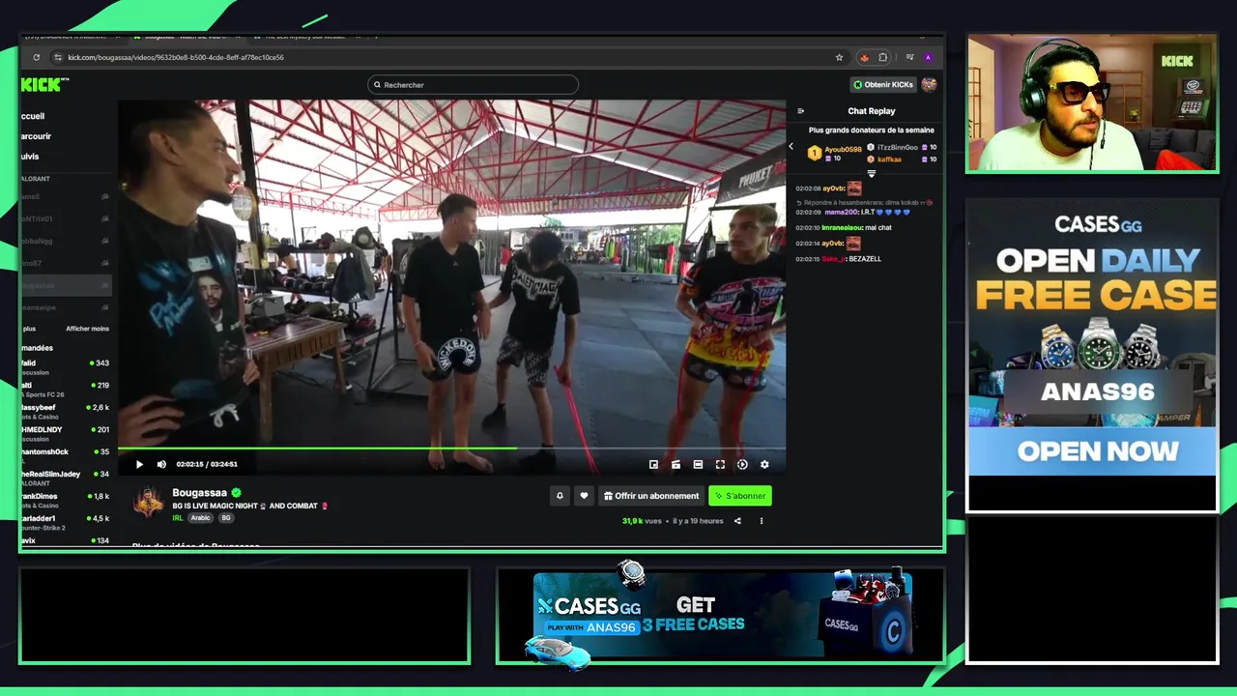This screenshot has width=1237, height=696.
Task: Click the kaffkaa donor name
Action: pyautogui.click(x=889, y=159)
